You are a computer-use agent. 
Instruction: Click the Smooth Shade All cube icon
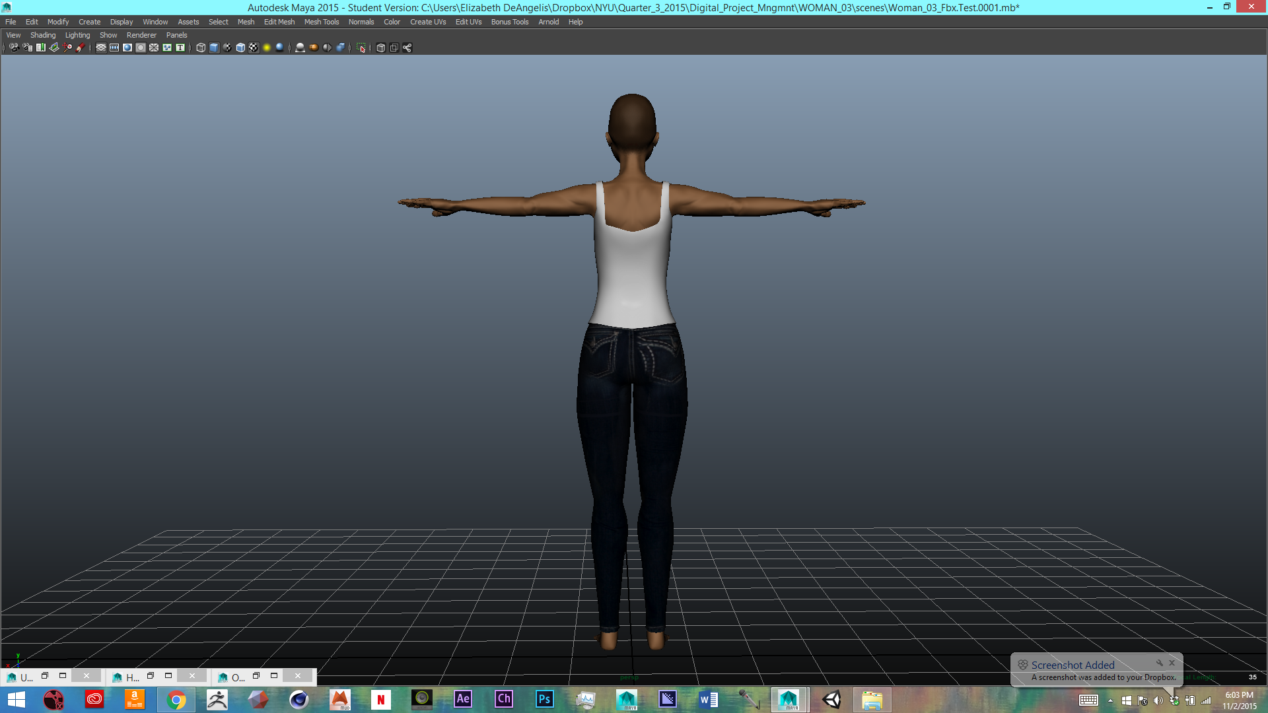[214, 48]
